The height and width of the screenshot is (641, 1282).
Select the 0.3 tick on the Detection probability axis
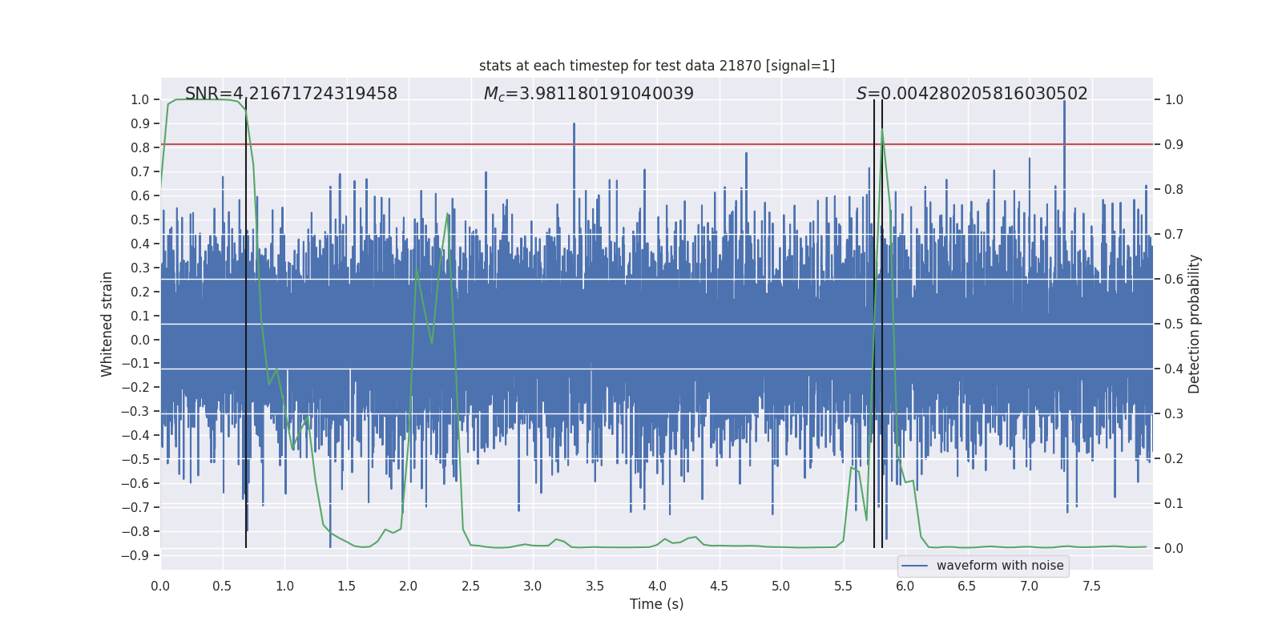click(1174, 414)
